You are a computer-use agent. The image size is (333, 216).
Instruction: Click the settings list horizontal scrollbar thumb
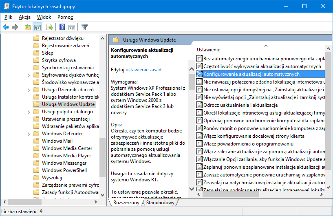tap(231, 194)
